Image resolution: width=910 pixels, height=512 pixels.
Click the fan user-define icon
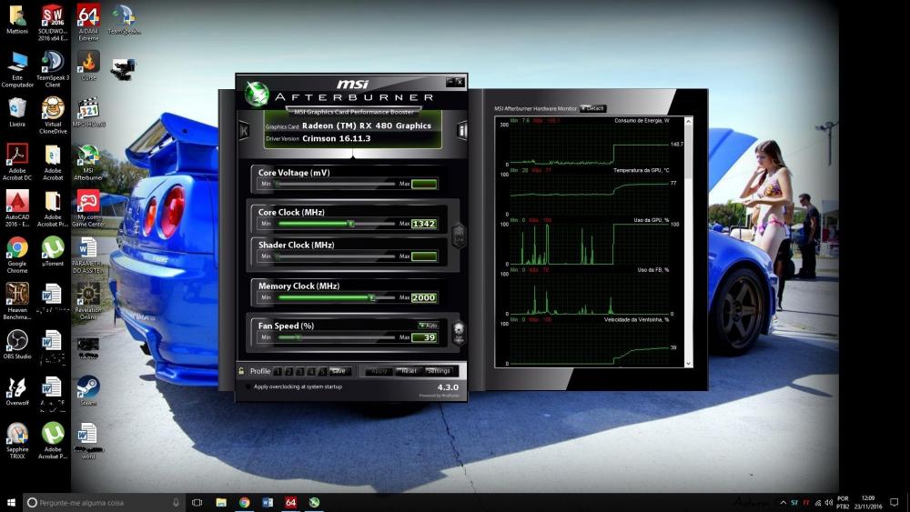click(x=459, y=331)
